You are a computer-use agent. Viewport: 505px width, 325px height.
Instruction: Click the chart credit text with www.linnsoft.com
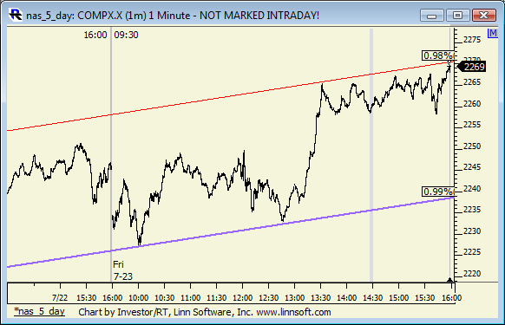point(205,312)
